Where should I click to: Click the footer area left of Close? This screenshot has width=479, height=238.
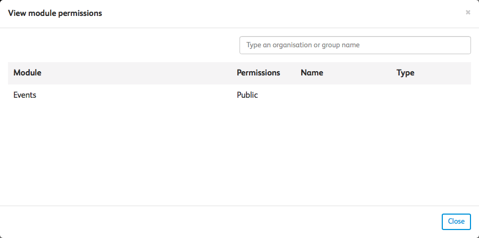tap(213, 222)
